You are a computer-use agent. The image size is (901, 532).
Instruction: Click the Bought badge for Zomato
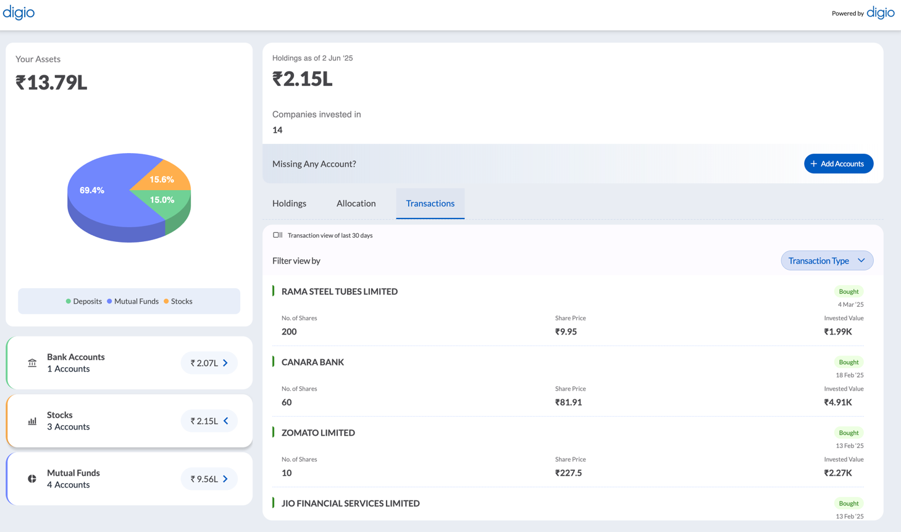click(849, 433)
